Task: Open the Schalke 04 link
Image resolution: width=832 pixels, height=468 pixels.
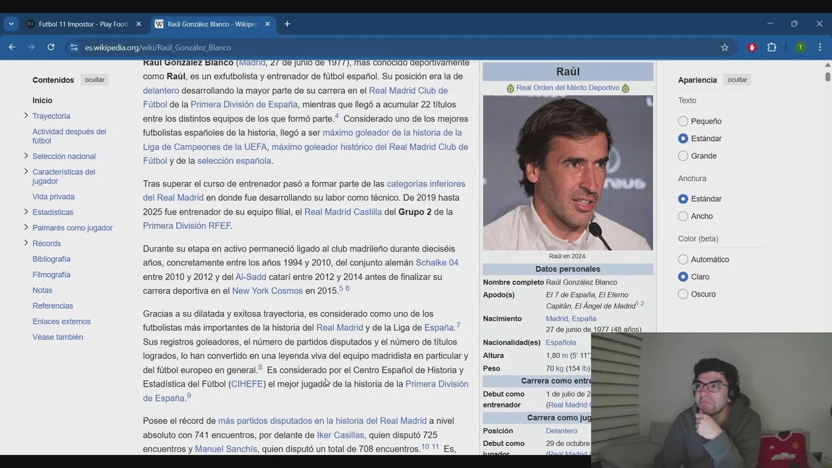Action: click(x=437, y=263)
